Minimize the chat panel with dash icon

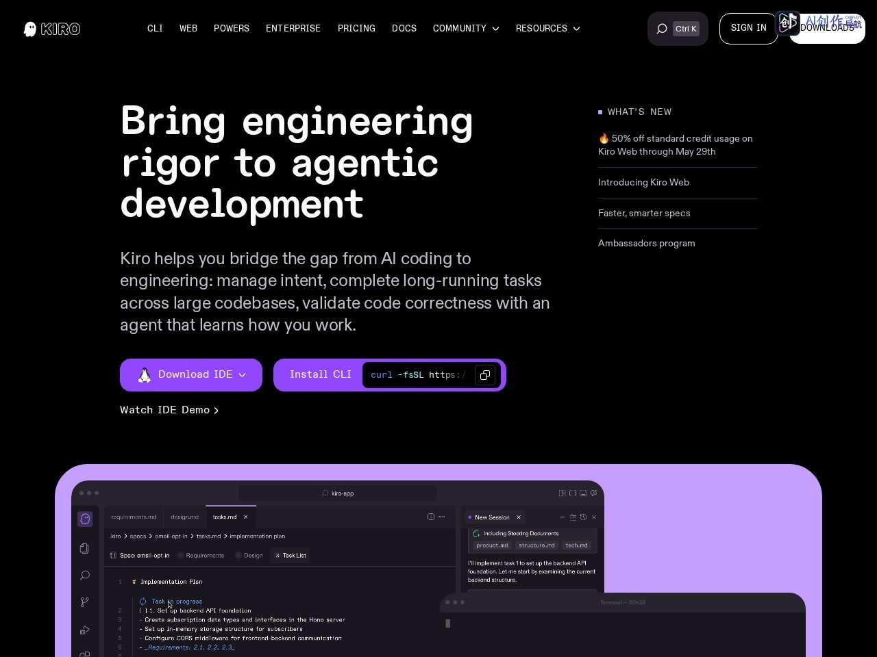point(563,517)
